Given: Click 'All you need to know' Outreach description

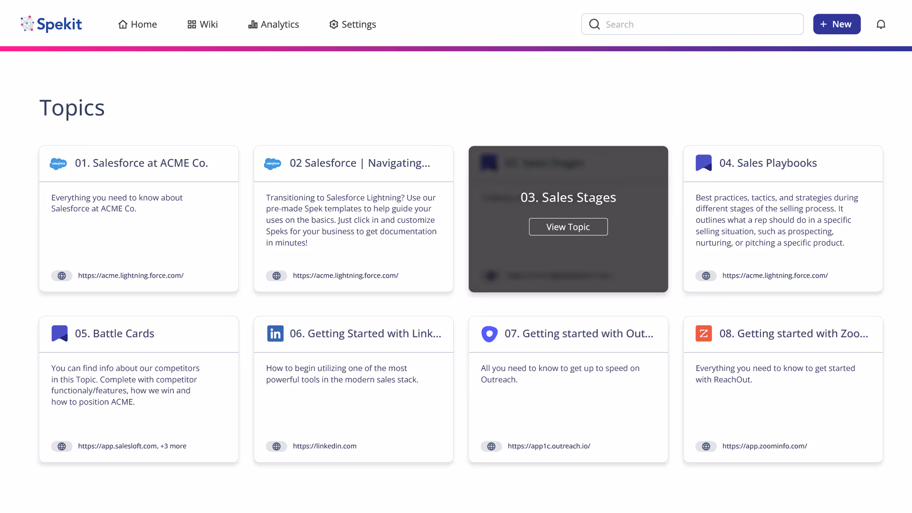Looking at the screenshot, I should pos(560,374).
